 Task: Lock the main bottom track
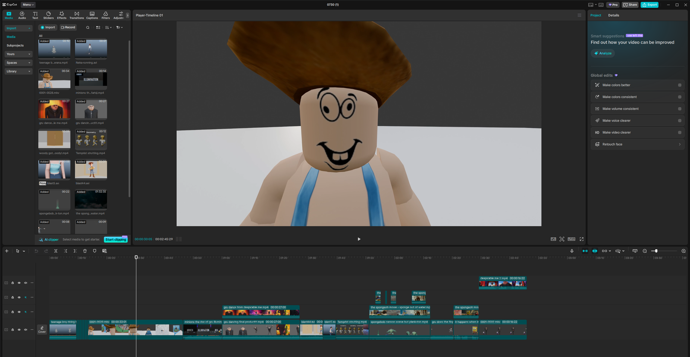coord(13,330)
